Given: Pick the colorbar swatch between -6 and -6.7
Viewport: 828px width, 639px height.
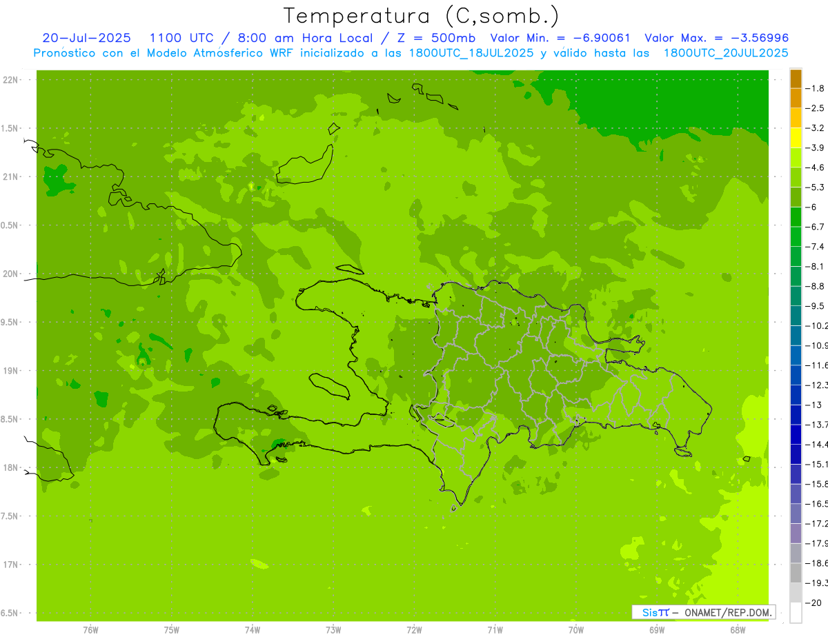Looking at the screenshot, I should click(x=796, y=217).
